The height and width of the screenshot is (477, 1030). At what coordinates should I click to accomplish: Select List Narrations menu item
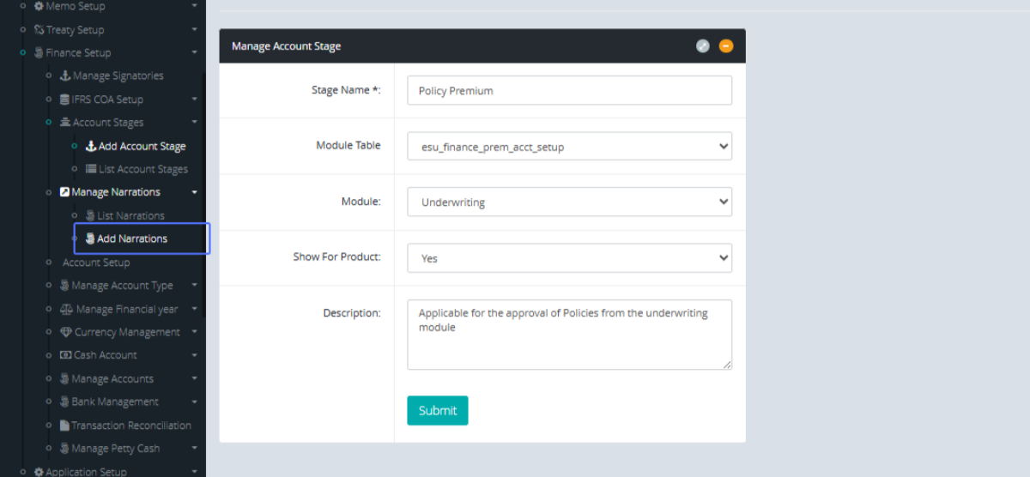(x=130, y=215)
